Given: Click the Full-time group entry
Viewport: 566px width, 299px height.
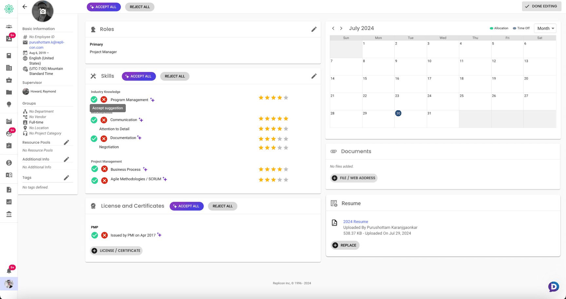Looking at the screenshot, I should 33,122.
